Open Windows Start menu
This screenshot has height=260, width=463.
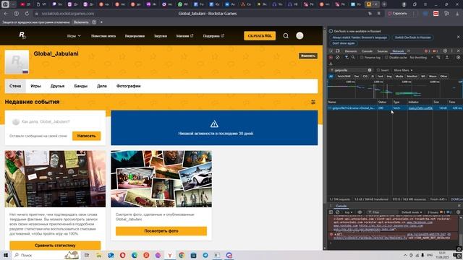click(x=6, y=255)
